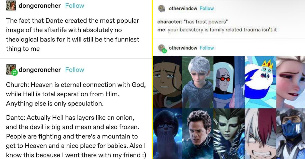Click otherwindow reblog avatar with green badge
This screenshot has height=159, width=305.
(x=162, y=48)
